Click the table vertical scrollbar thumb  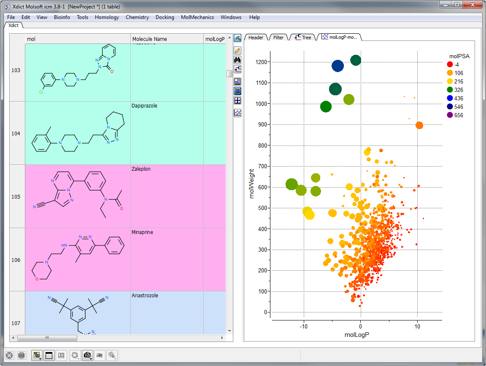[x=229, y=73]
